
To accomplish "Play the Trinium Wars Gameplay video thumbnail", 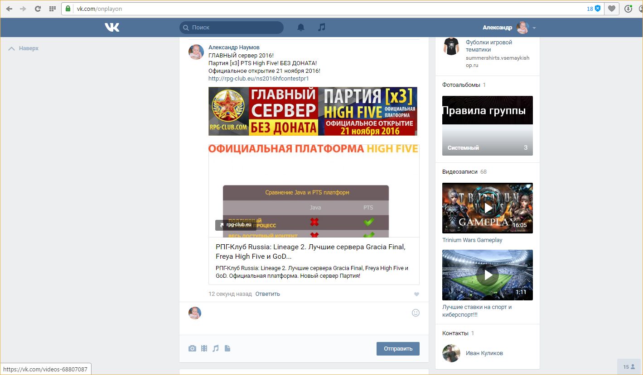I will point(488,208).
